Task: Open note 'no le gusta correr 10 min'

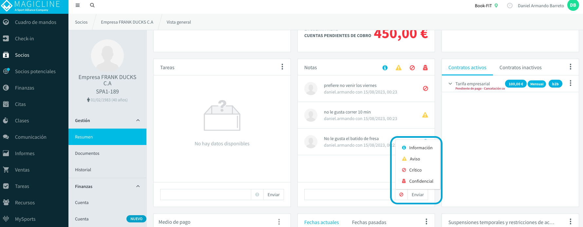Action: pos(366,115)
